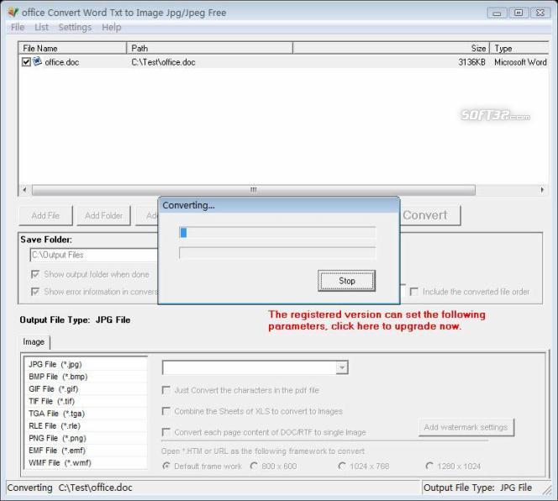This screenshot has height=501, width=558.
Task: Click the 3136KB size cell
Action: [x=471, y=62]
